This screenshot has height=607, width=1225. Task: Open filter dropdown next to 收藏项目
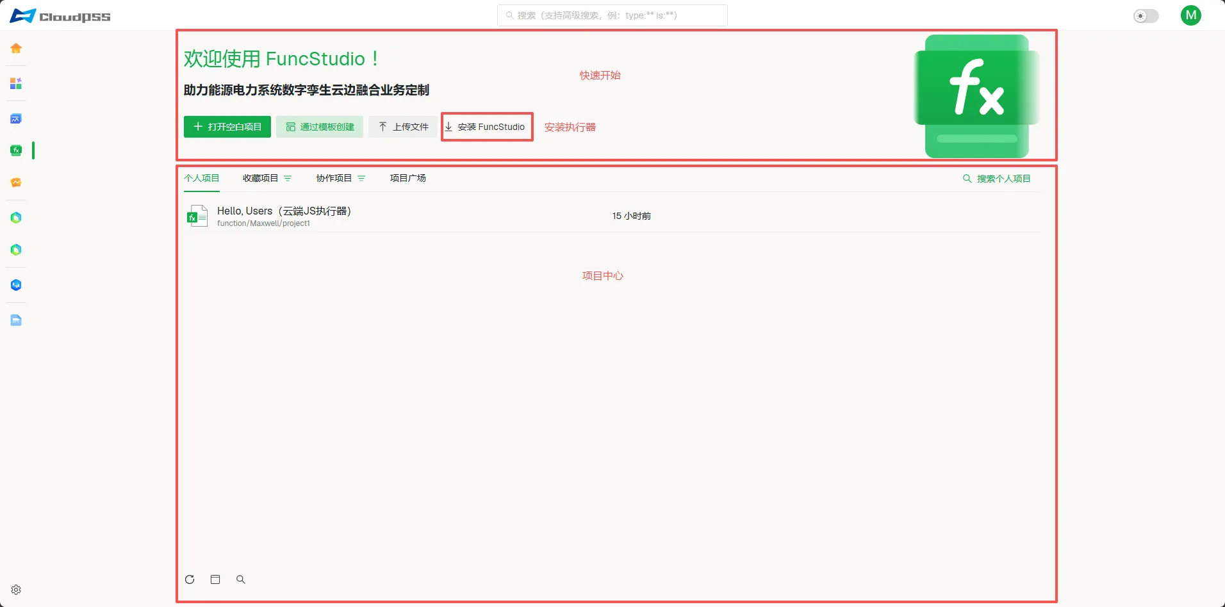288,179
